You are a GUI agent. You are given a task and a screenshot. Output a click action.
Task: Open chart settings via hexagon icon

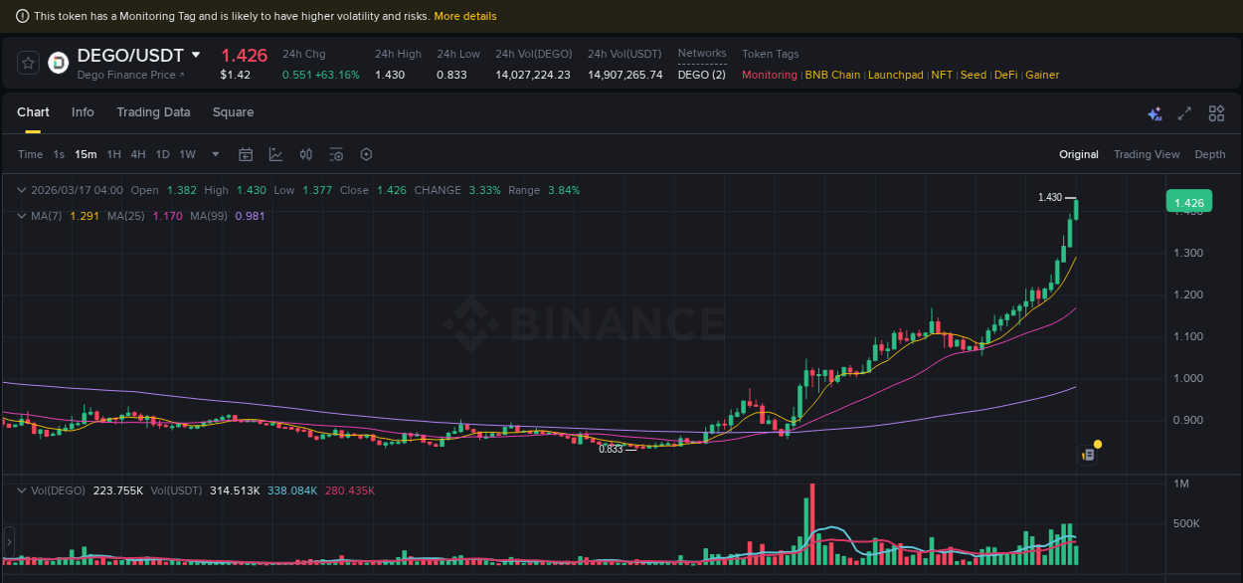tap(366, 154)
